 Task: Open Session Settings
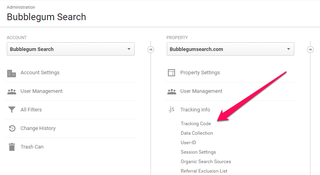tap(198, 152)
